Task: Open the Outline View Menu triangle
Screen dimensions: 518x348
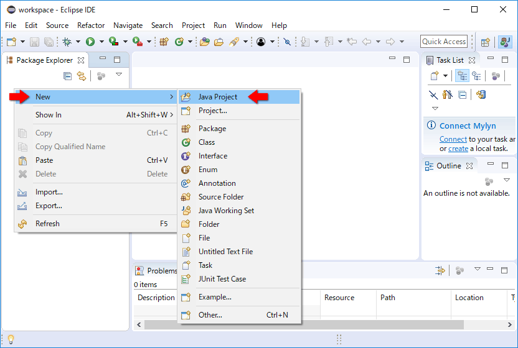Action: (507, 180)
